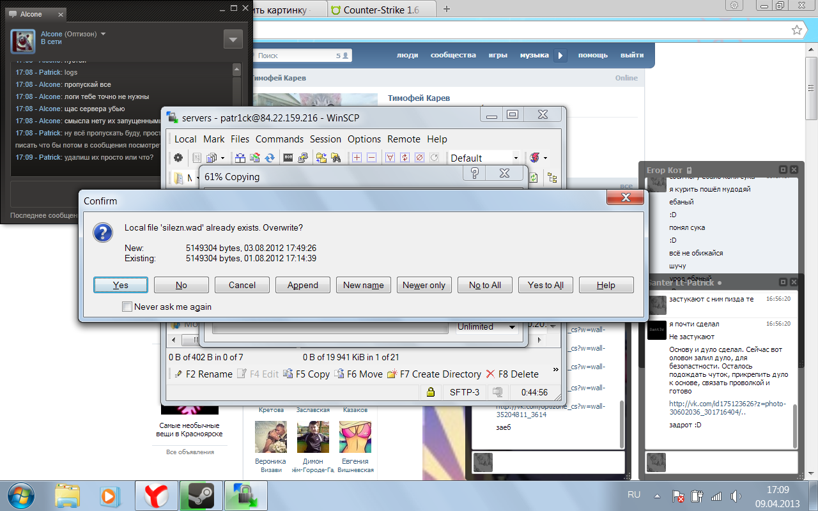Open the Windows Start menu
This screenshot has height=511, width=818.
pyautogui.click(x=22, y=495)
